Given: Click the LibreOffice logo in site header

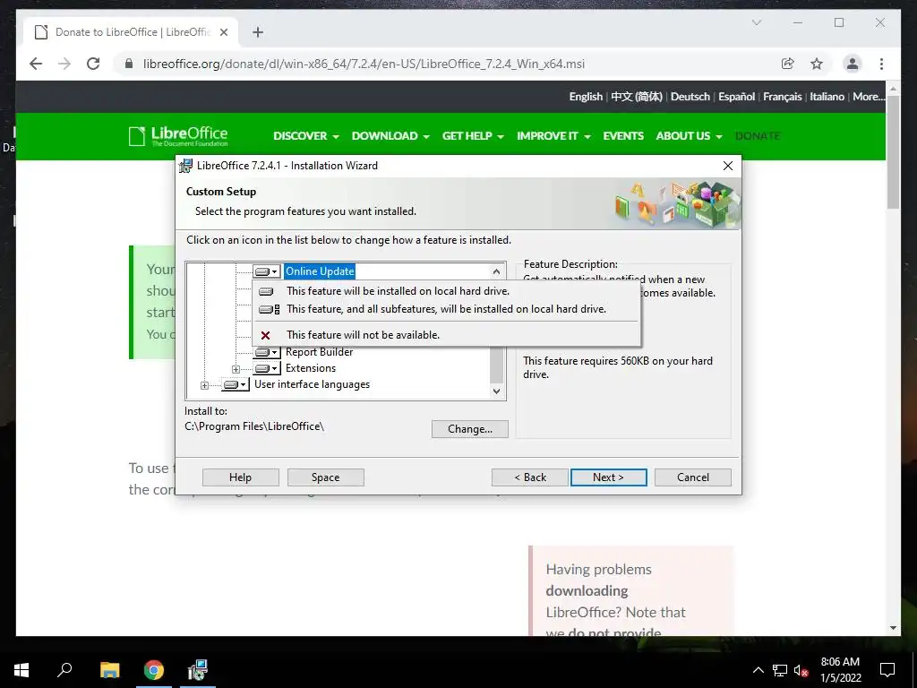Looking at the screenshot, I should tap(178, 136).
